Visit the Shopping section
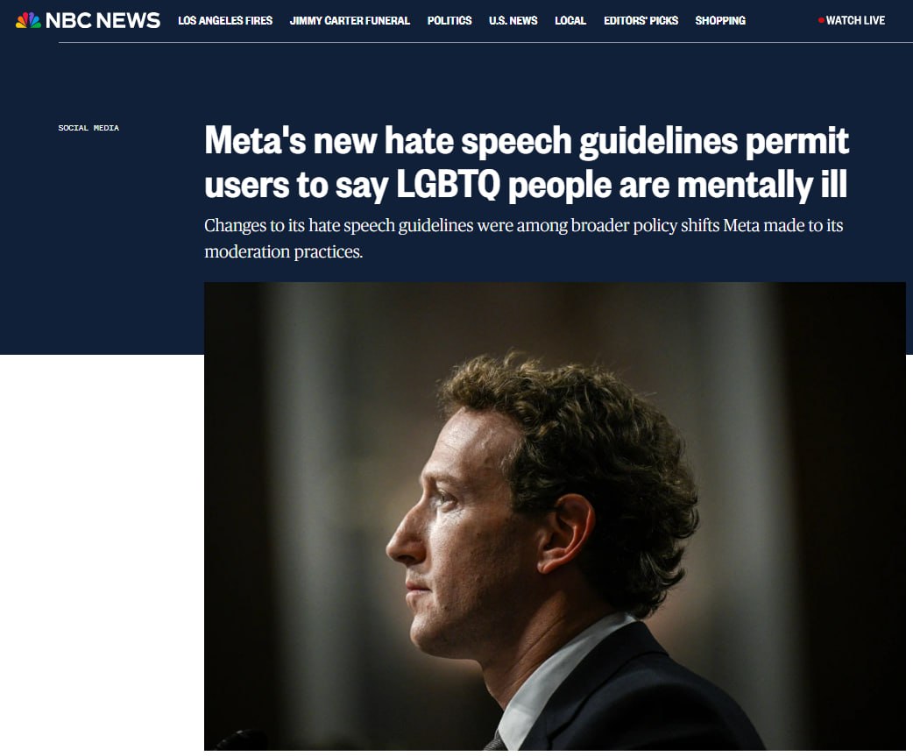 [x=720, y=20]
